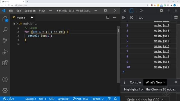Screen dimensions: 180x101
Task: Split the editor to the right
Action: point(108,17)
